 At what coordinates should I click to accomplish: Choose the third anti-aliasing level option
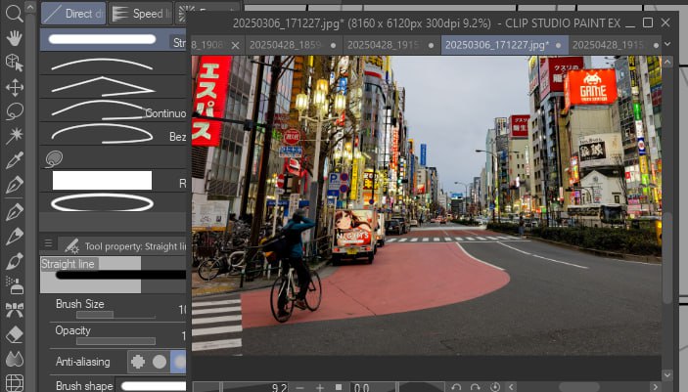click(x=179, y=362)
